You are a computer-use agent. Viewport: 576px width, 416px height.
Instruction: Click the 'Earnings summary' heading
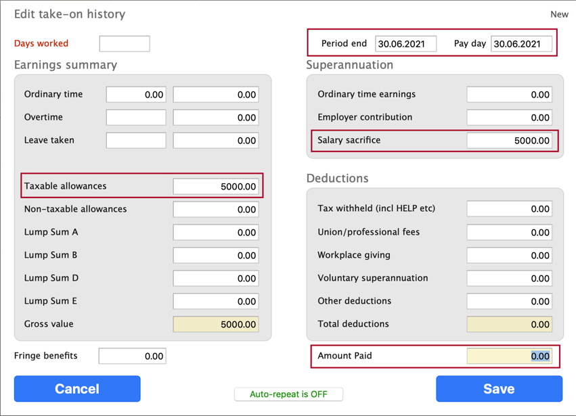66,65
